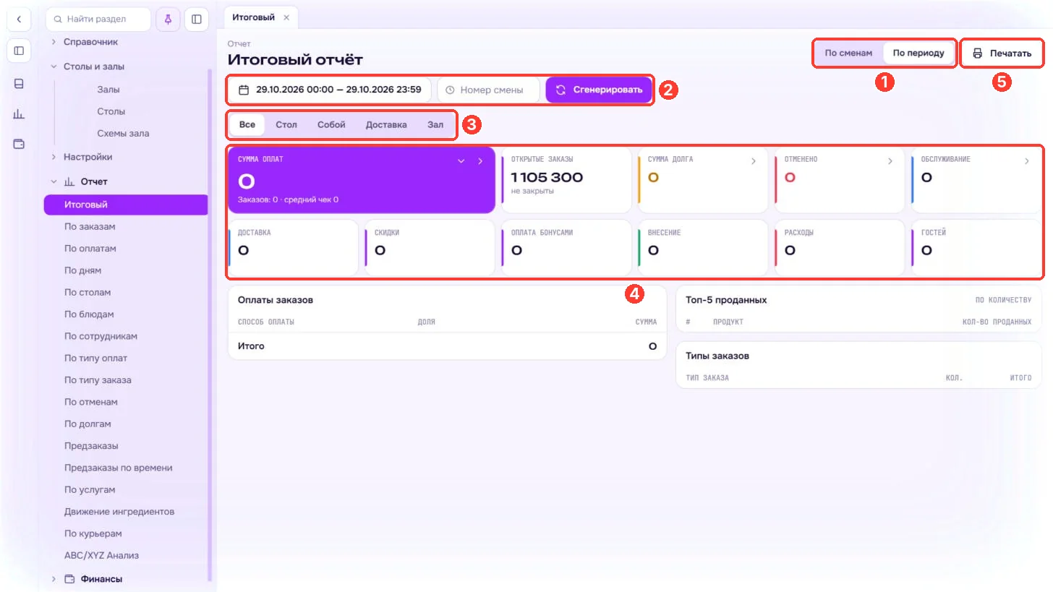1053x592 pixels.
Task: Filter the report by Собой orders
Action: (331, 124)
